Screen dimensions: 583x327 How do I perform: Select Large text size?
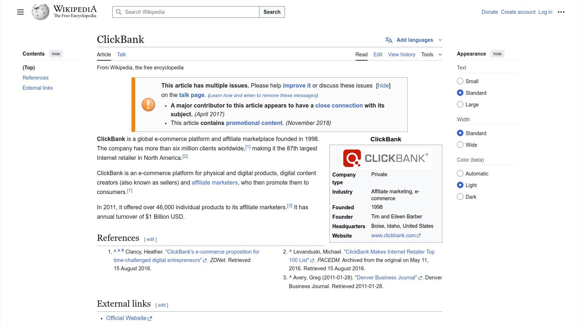(460, 104)
